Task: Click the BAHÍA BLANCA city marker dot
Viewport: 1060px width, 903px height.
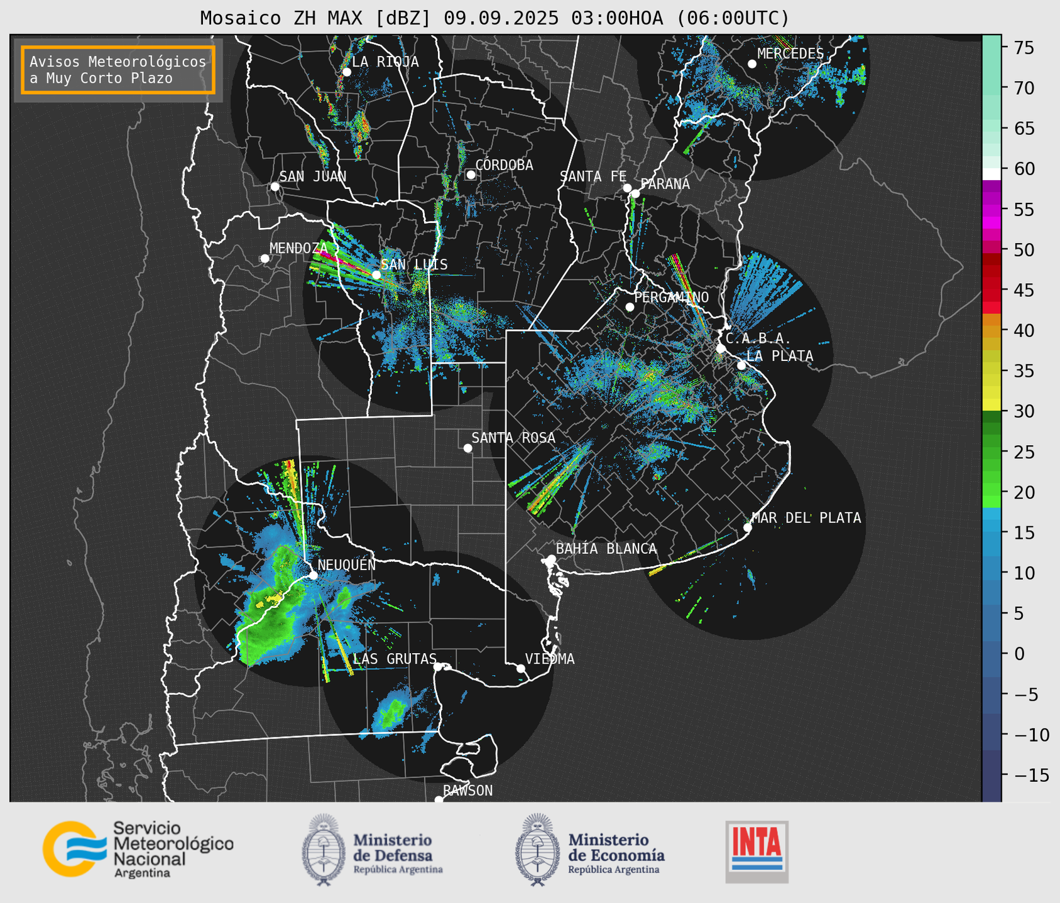Action: (551, 559)
